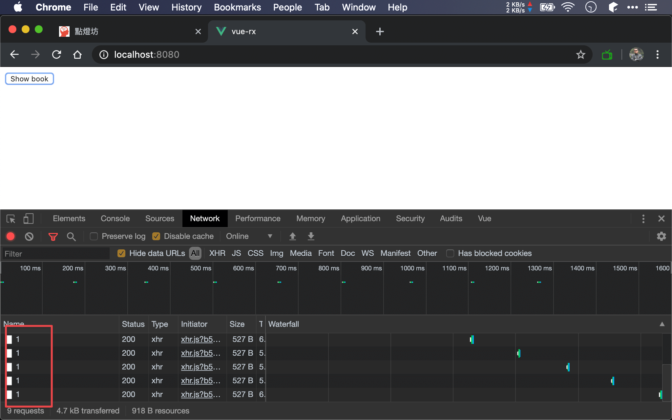Screen dimensions: 672x420
Task: Toggle the device toolbar icon
Action: click(x=29, y=219)
